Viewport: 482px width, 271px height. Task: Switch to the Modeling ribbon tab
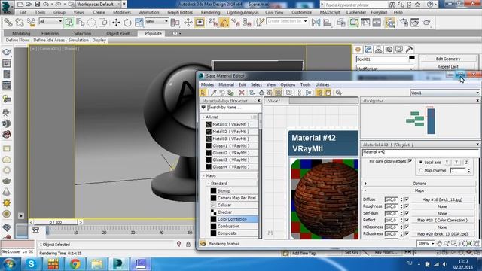click(x=21, y=33)
